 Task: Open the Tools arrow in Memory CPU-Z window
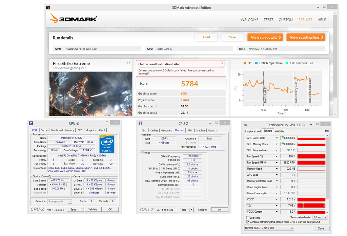click(x=191, y=210)
